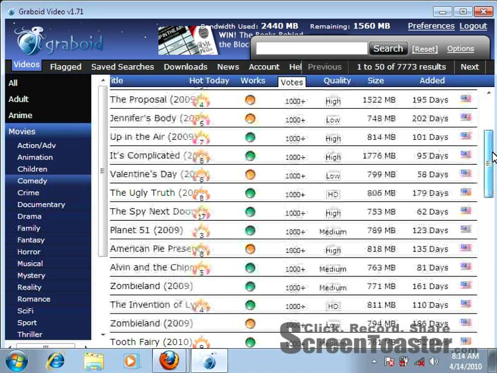Open the Windows Start menu
This screenshot has height=373, width=497.
(x=16, y=361)
